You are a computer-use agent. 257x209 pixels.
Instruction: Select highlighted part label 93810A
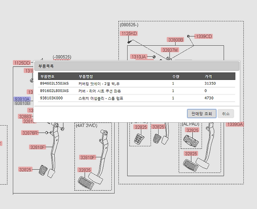(x=22, y=99)
